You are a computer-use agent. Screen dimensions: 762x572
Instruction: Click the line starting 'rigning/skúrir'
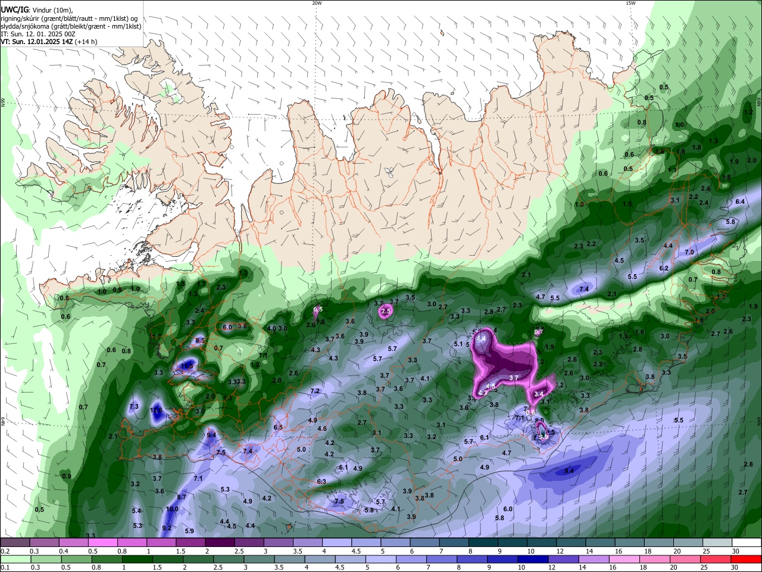[x=69, y=18]
